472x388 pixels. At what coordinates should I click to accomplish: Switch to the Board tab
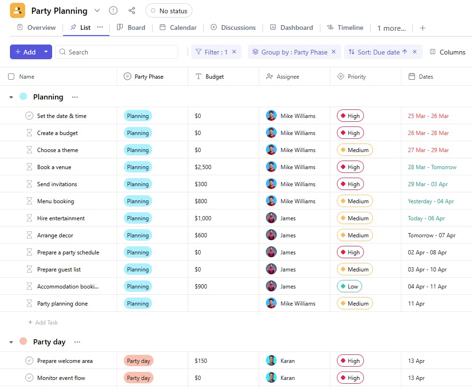(x=131, y=27)
